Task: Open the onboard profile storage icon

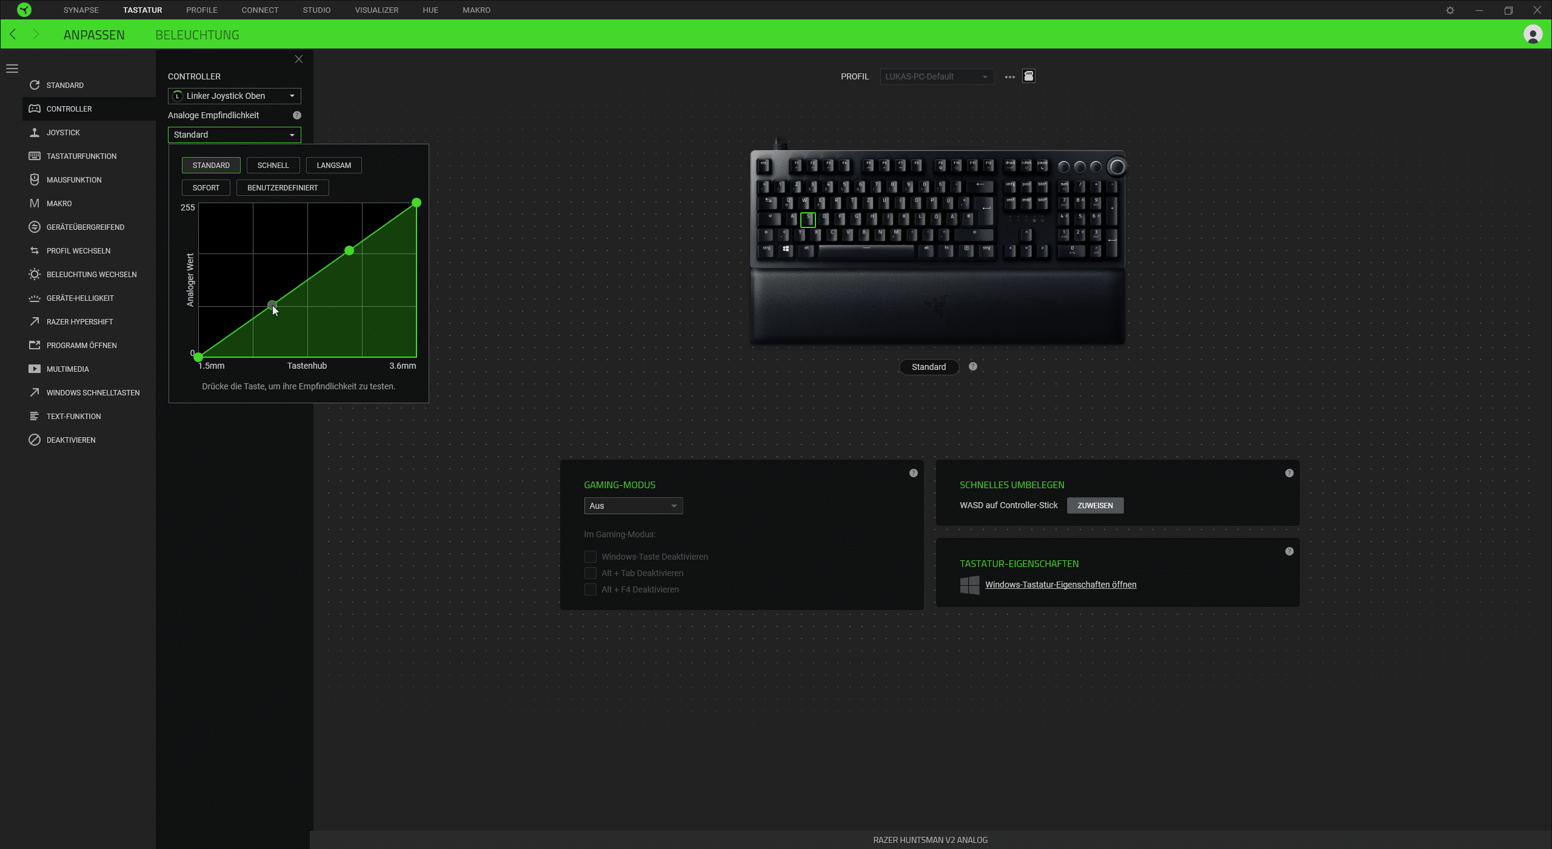Action: [x=1029, y=76]
